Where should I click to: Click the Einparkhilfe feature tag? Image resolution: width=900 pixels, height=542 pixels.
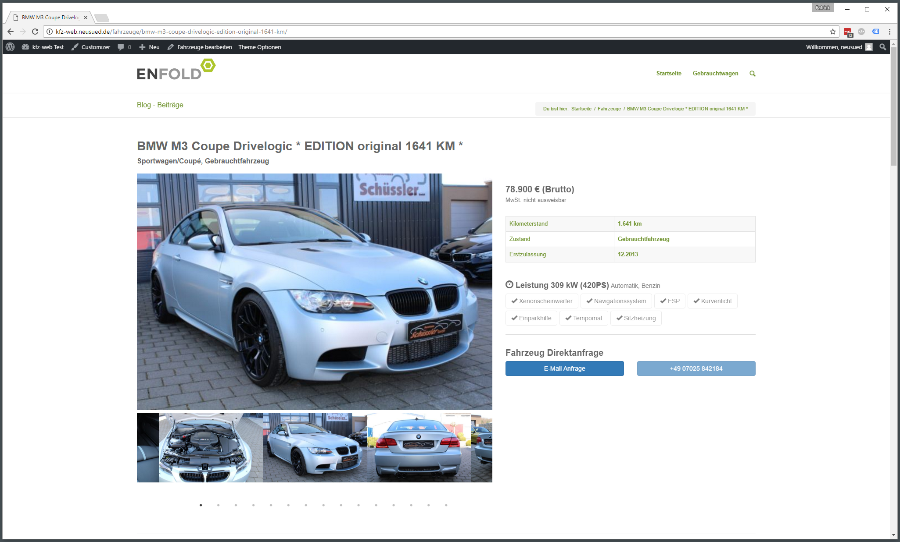coord(531,318)
